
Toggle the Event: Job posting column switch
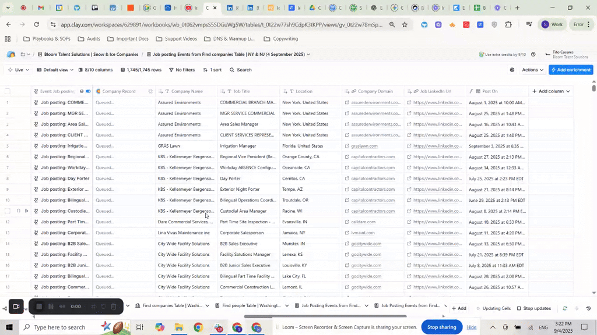coord(89,91)
